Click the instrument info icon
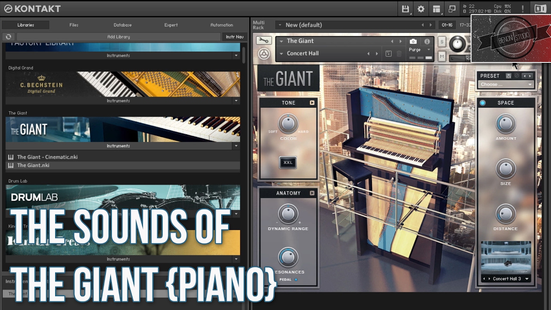This screenshot has height=310, width=551. (x=427, y=41)
